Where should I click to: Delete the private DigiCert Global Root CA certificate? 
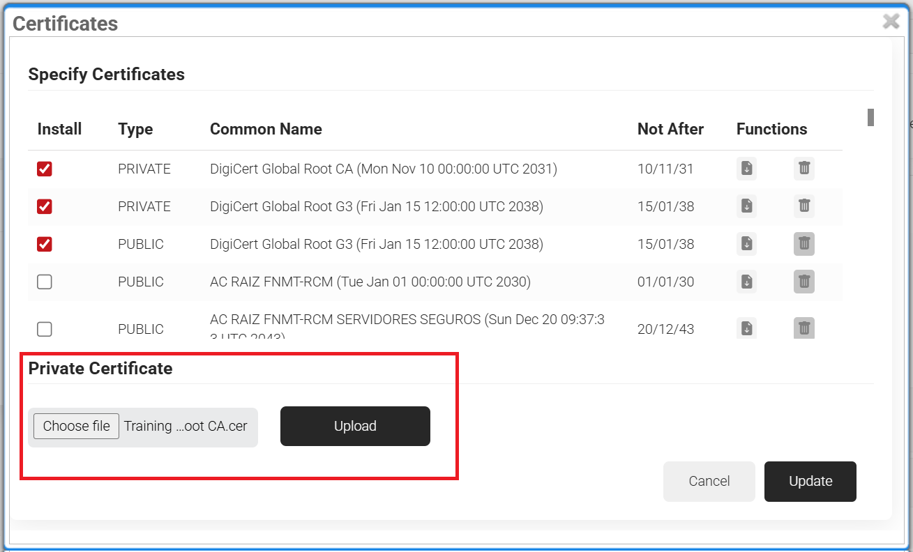803,169
